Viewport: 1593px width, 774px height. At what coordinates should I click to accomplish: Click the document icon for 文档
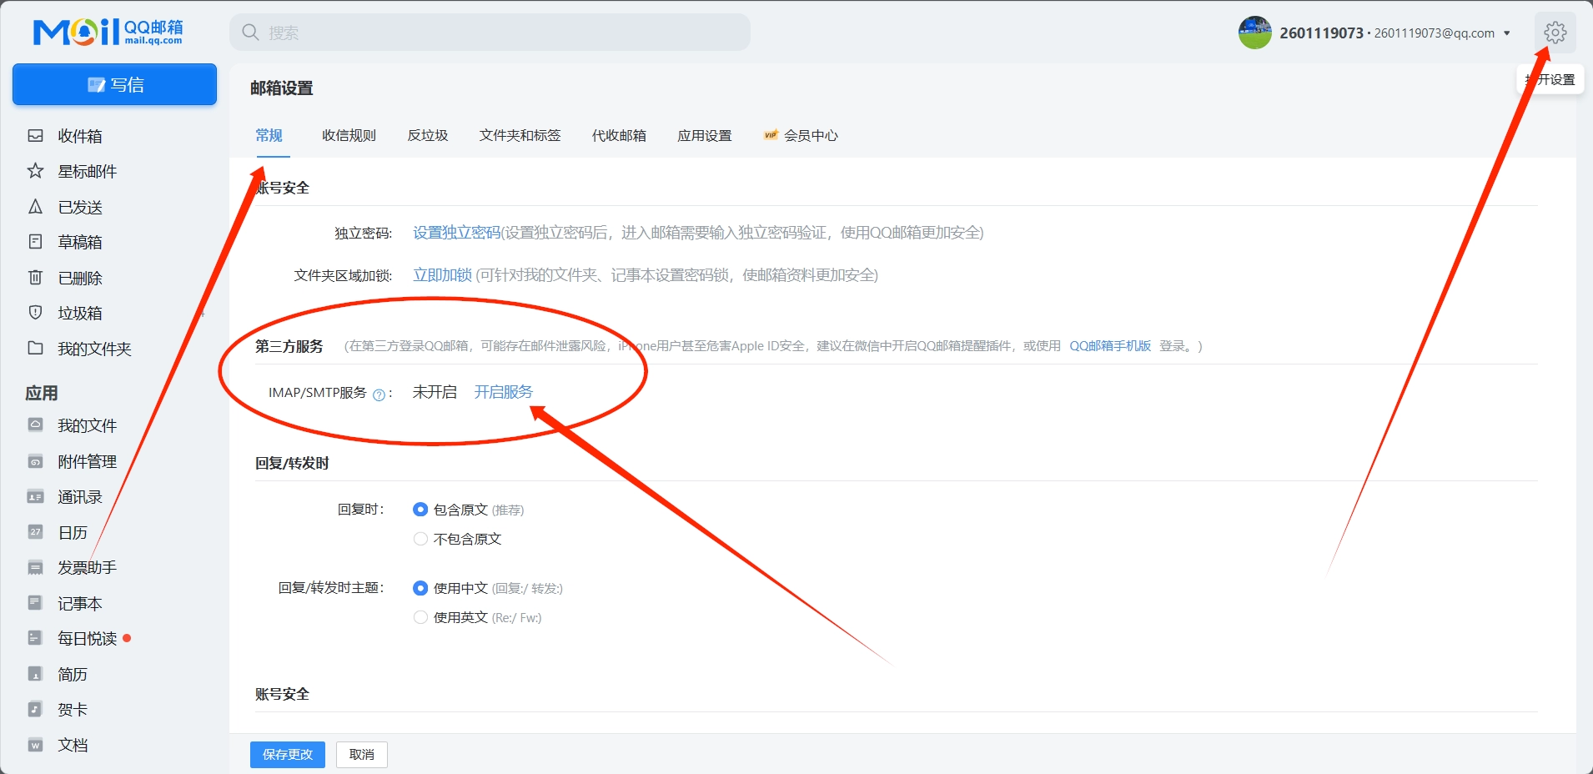[x=35, y=745]
